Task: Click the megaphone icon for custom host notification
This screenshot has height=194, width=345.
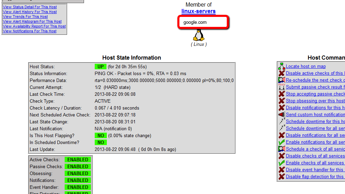Action: coord(281,114)
